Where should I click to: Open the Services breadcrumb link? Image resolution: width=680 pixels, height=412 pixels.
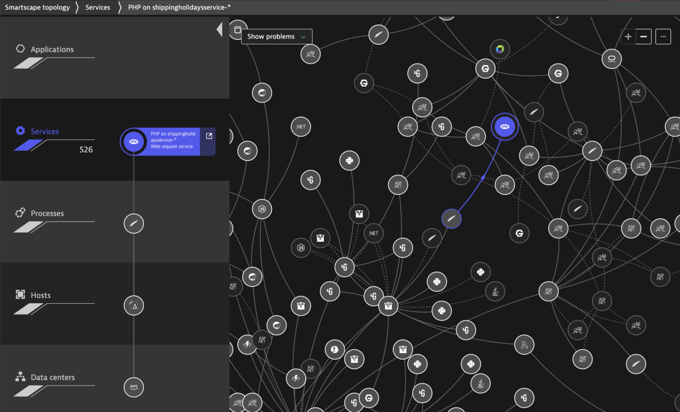point(97,7)
